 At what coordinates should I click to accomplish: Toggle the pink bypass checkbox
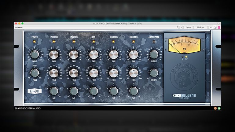pyautogui.click(x=219, y=28)
